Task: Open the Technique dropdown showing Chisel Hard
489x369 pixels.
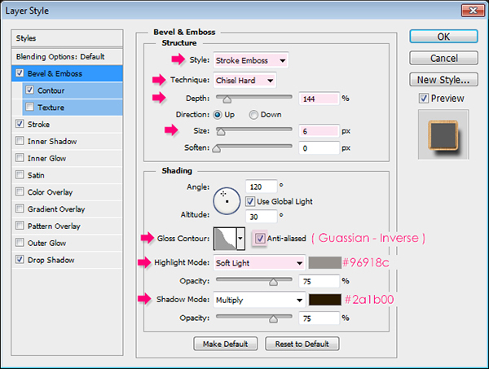Action: [244, 80]
